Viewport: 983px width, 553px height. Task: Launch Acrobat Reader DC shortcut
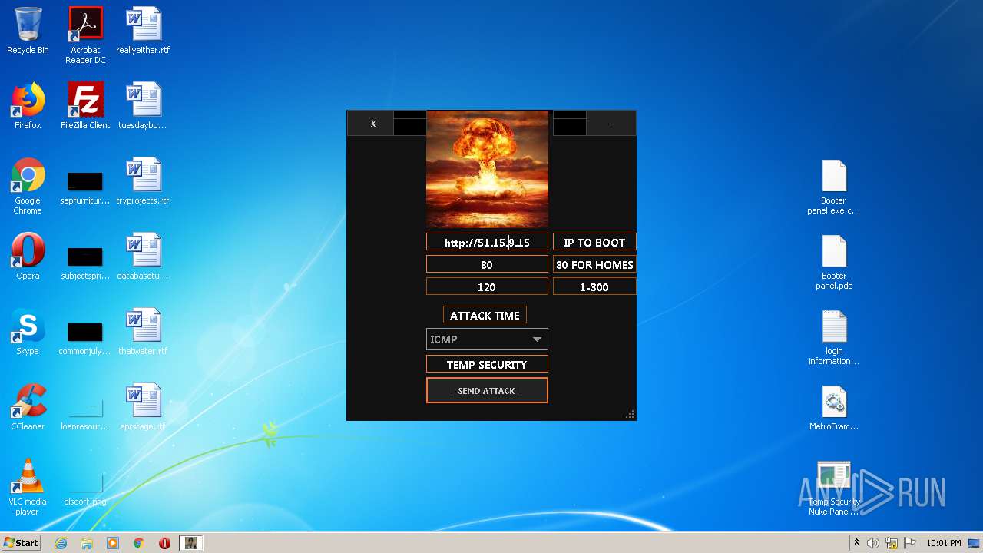pyautogui.click(x=85, y=35)
